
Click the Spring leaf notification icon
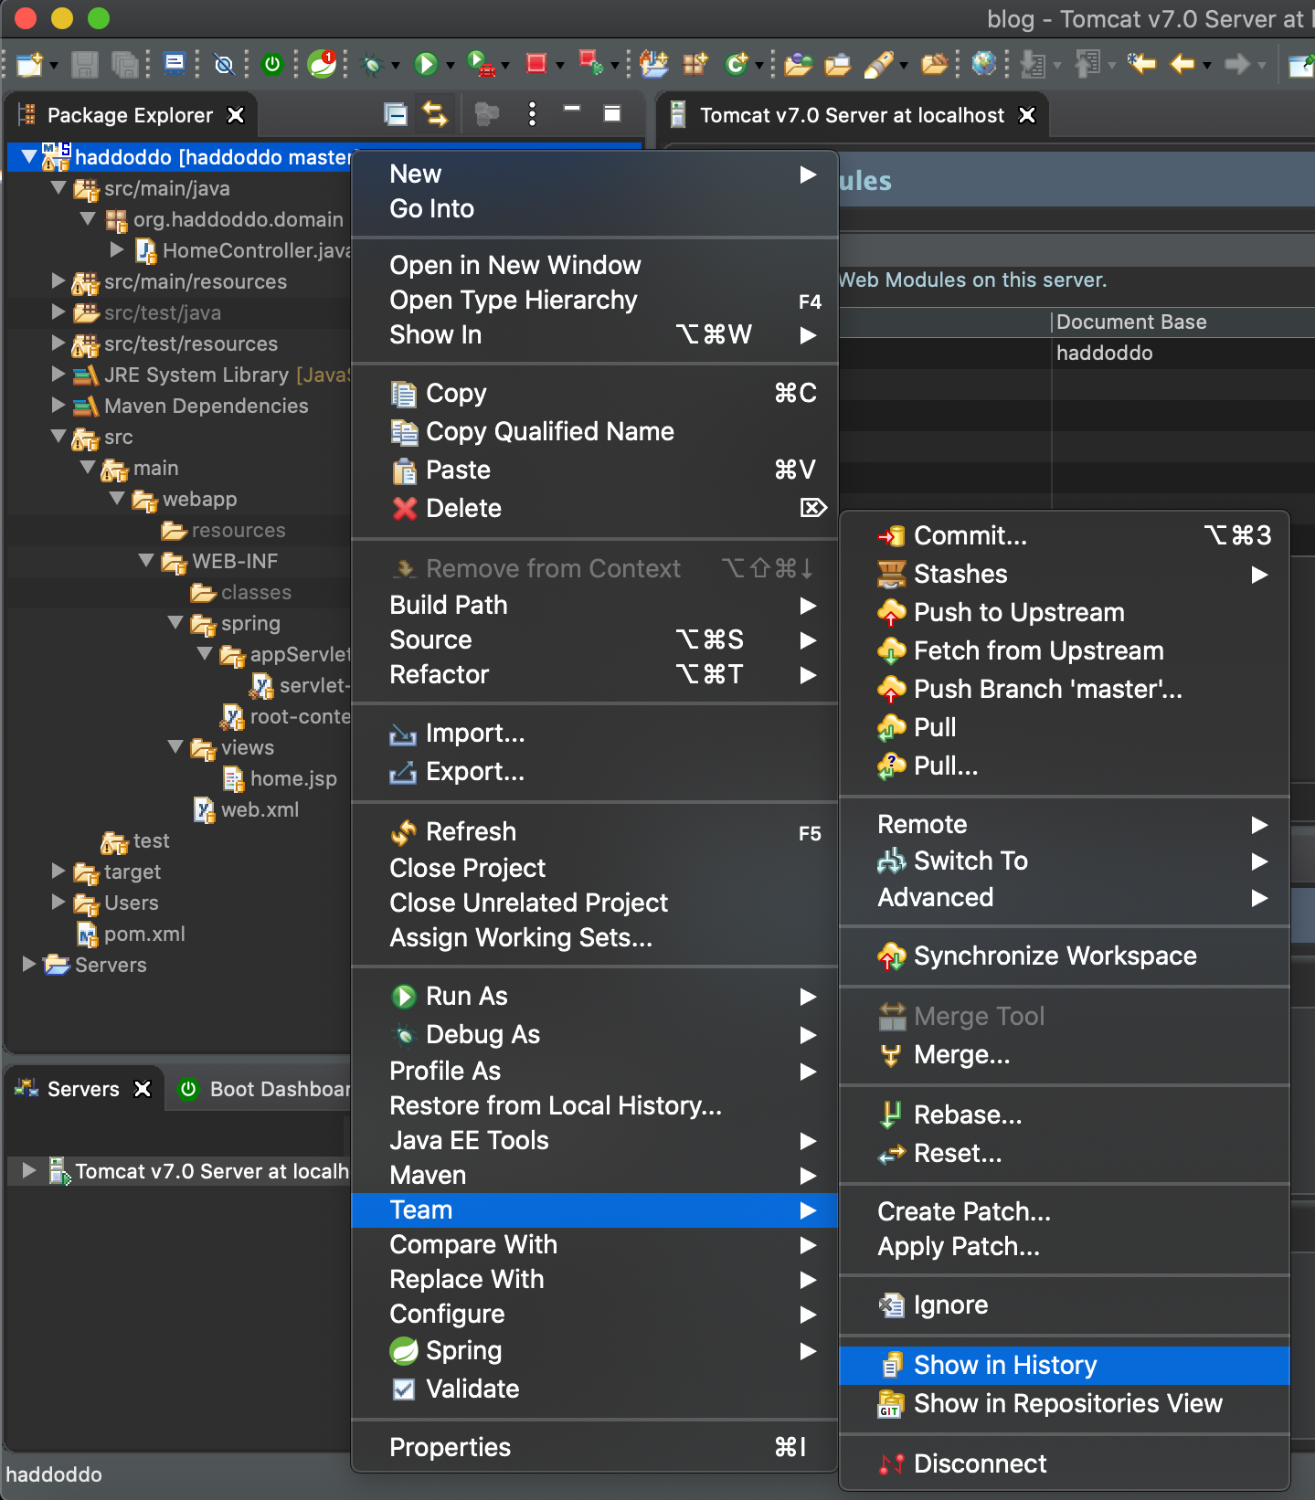click(x=322, y=63)
